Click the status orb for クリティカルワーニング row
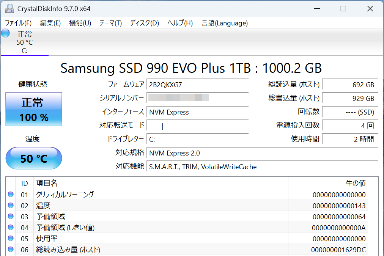Screen dimensions: 384x256 [x=11, y=194]
